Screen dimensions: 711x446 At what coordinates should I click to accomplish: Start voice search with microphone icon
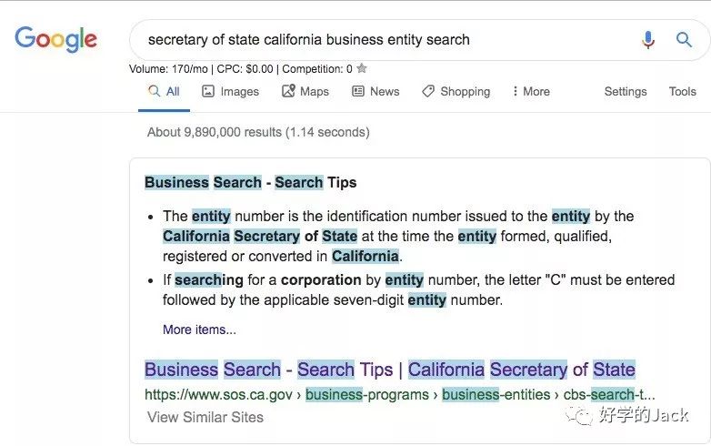point(648,40)
